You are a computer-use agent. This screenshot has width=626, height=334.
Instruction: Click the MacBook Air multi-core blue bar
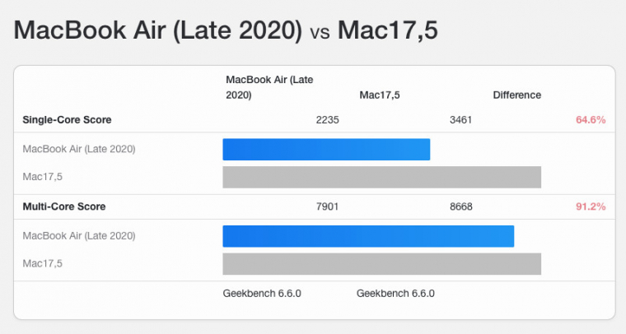coord(368,235)
